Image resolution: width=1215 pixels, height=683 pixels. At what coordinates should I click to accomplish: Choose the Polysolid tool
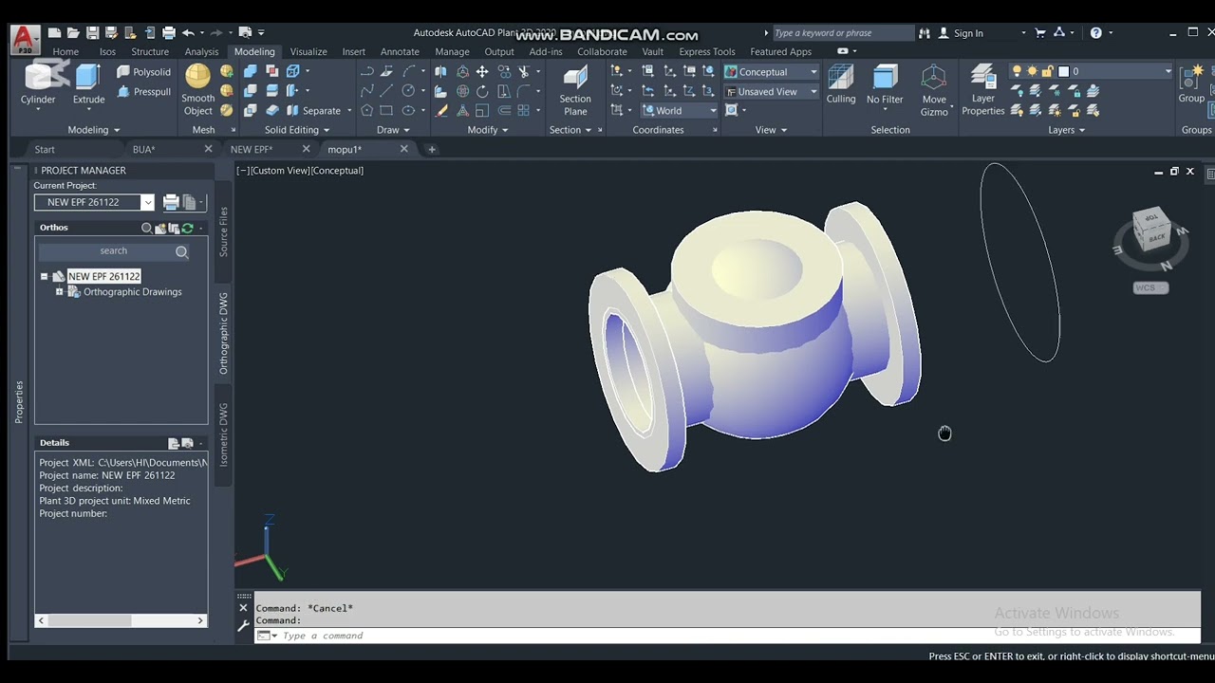(x=143, y=72)
